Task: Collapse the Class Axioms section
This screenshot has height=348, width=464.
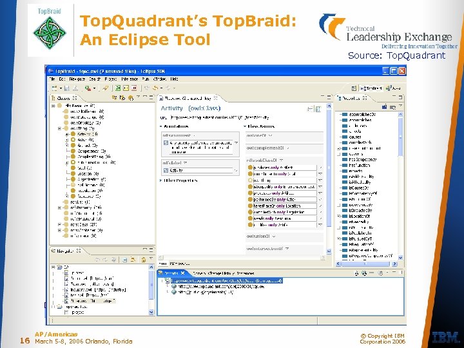Action: [245, 126]
